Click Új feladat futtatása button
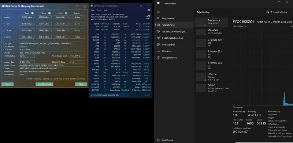The height and width of the screenshot is (143, 293). (x=277, y=12)
